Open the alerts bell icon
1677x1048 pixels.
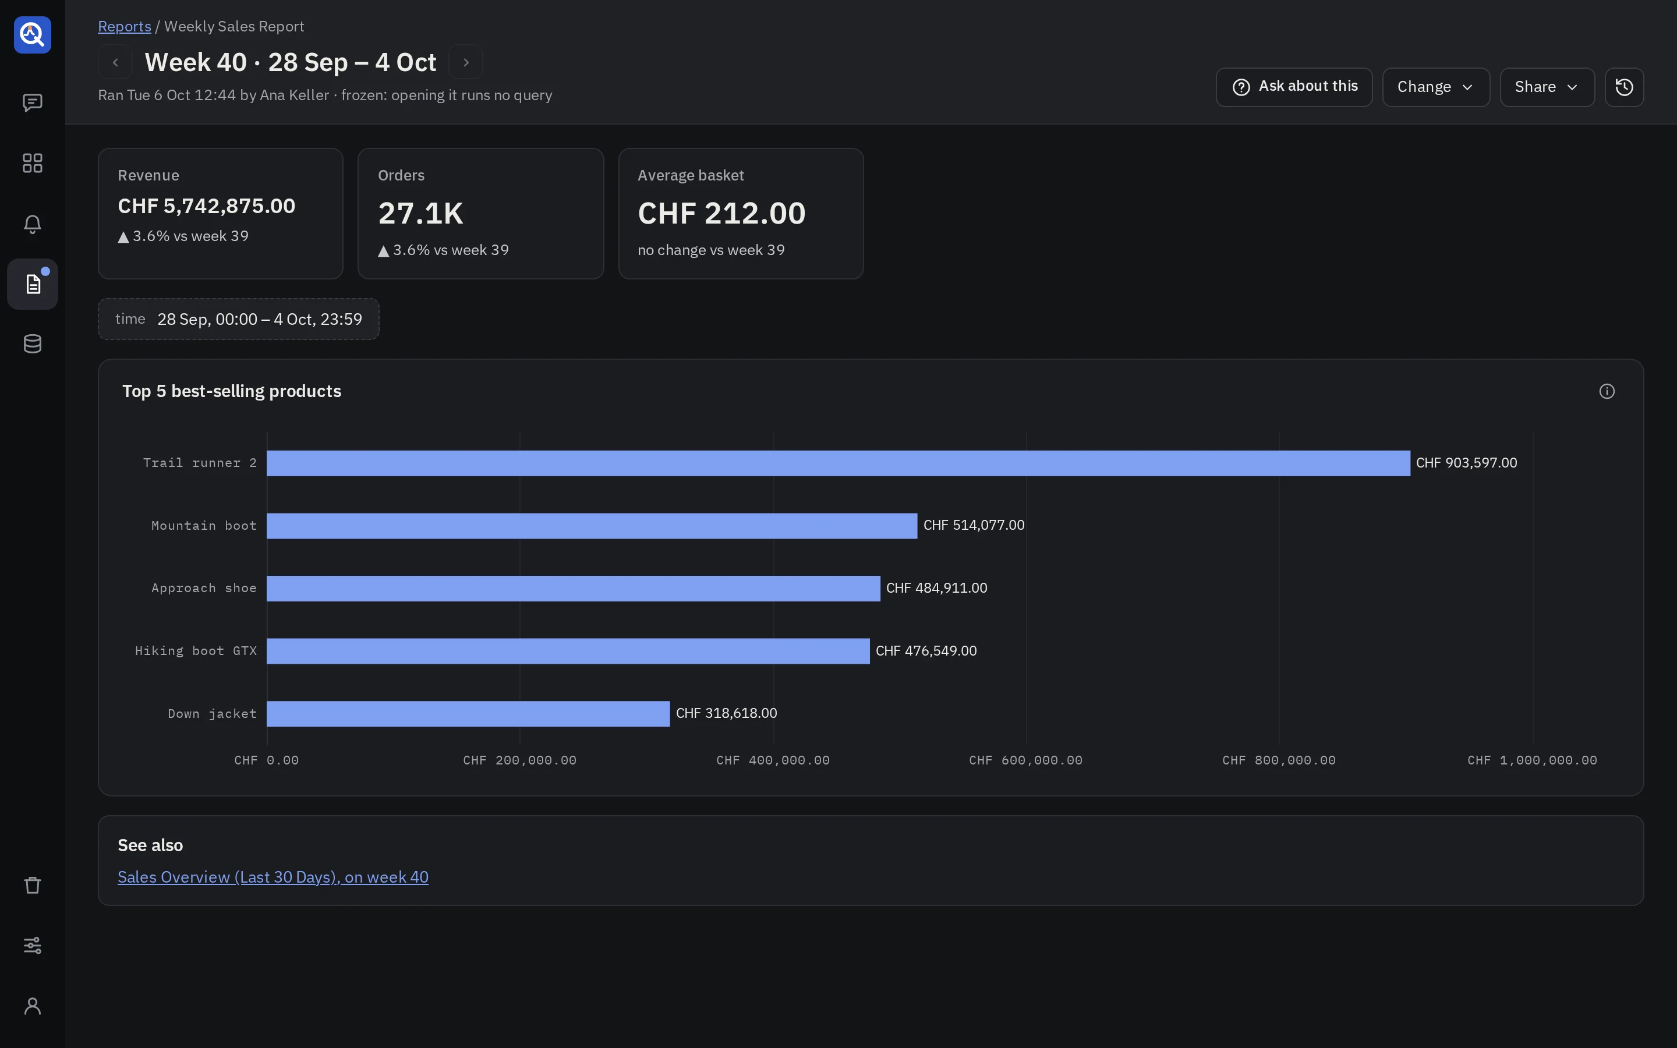click(33, 224)
